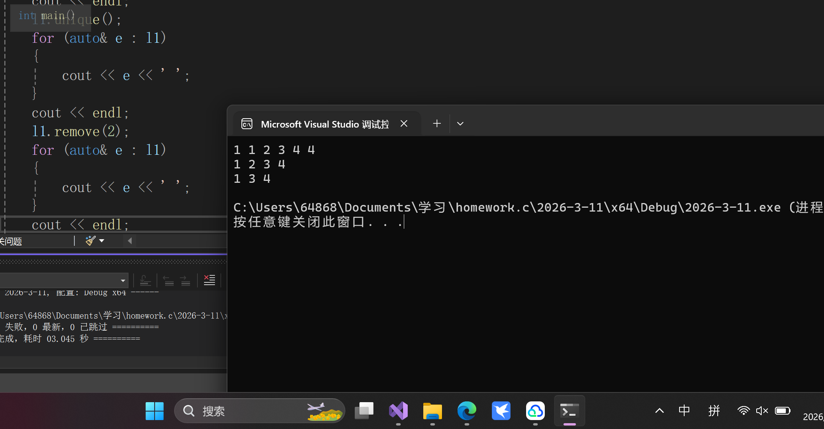
Task: Click go to previous message icon
Action: coord(168,280)
